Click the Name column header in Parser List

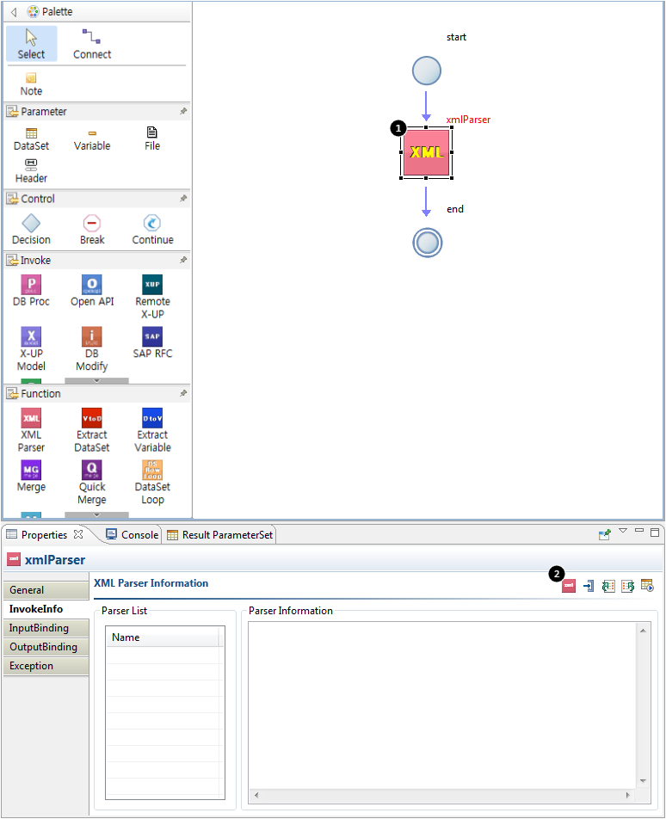[163, 637]
